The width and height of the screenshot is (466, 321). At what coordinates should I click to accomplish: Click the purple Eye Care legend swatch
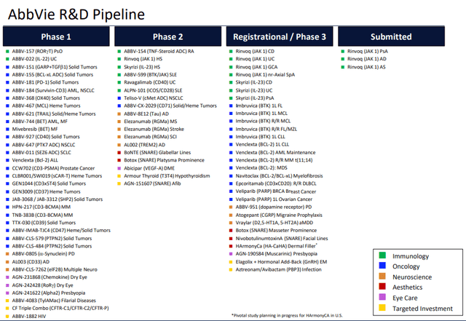point(382,297)
